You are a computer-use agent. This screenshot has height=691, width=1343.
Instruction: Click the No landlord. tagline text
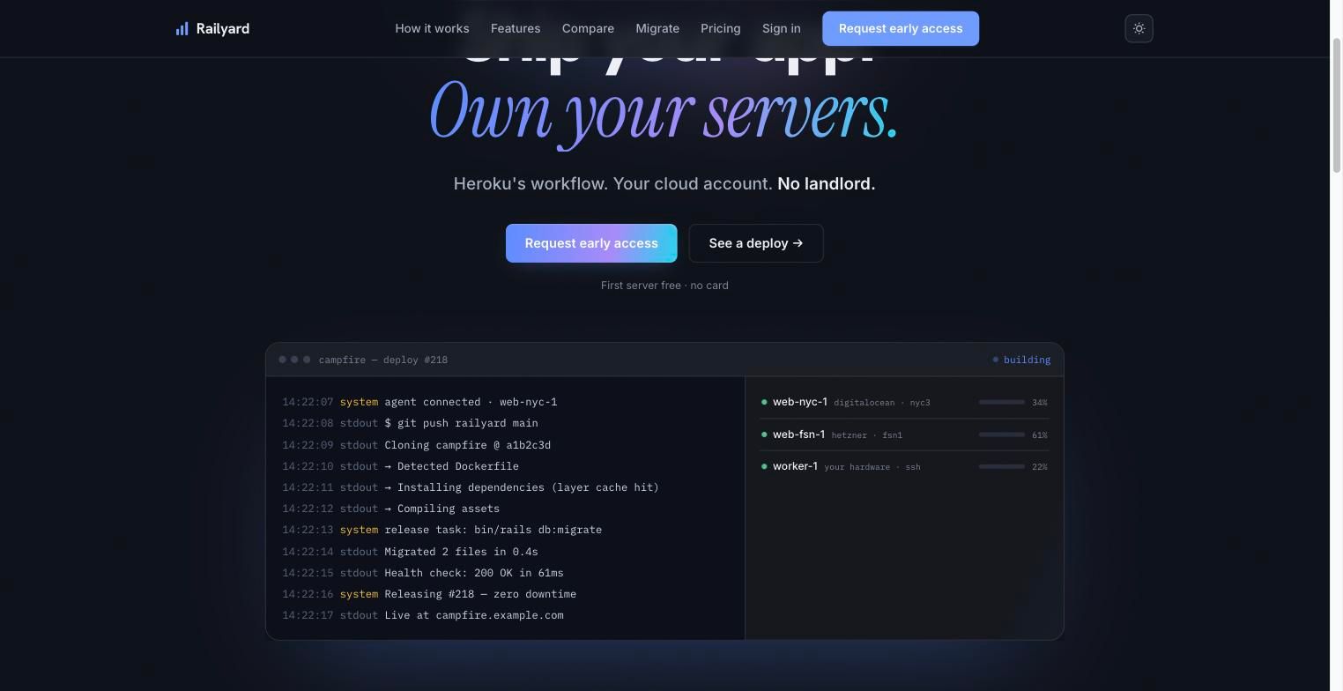pyautogui.click(x=827, y=183)
